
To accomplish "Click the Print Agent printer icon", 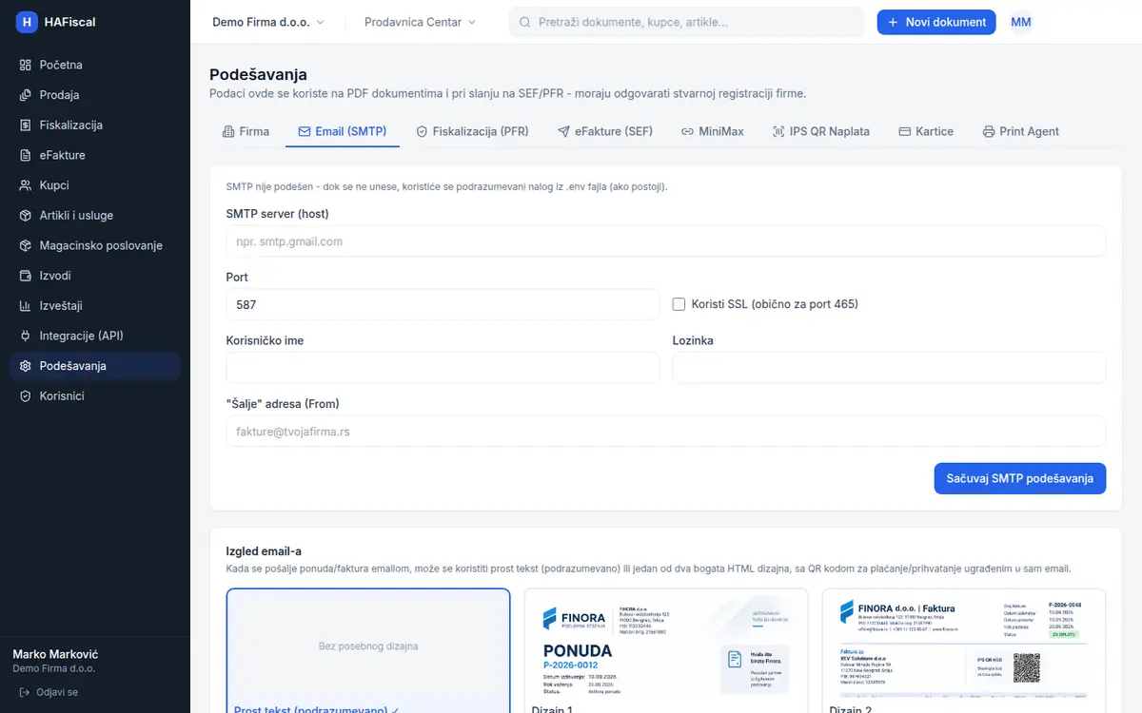I will click(x=989, y=132).
